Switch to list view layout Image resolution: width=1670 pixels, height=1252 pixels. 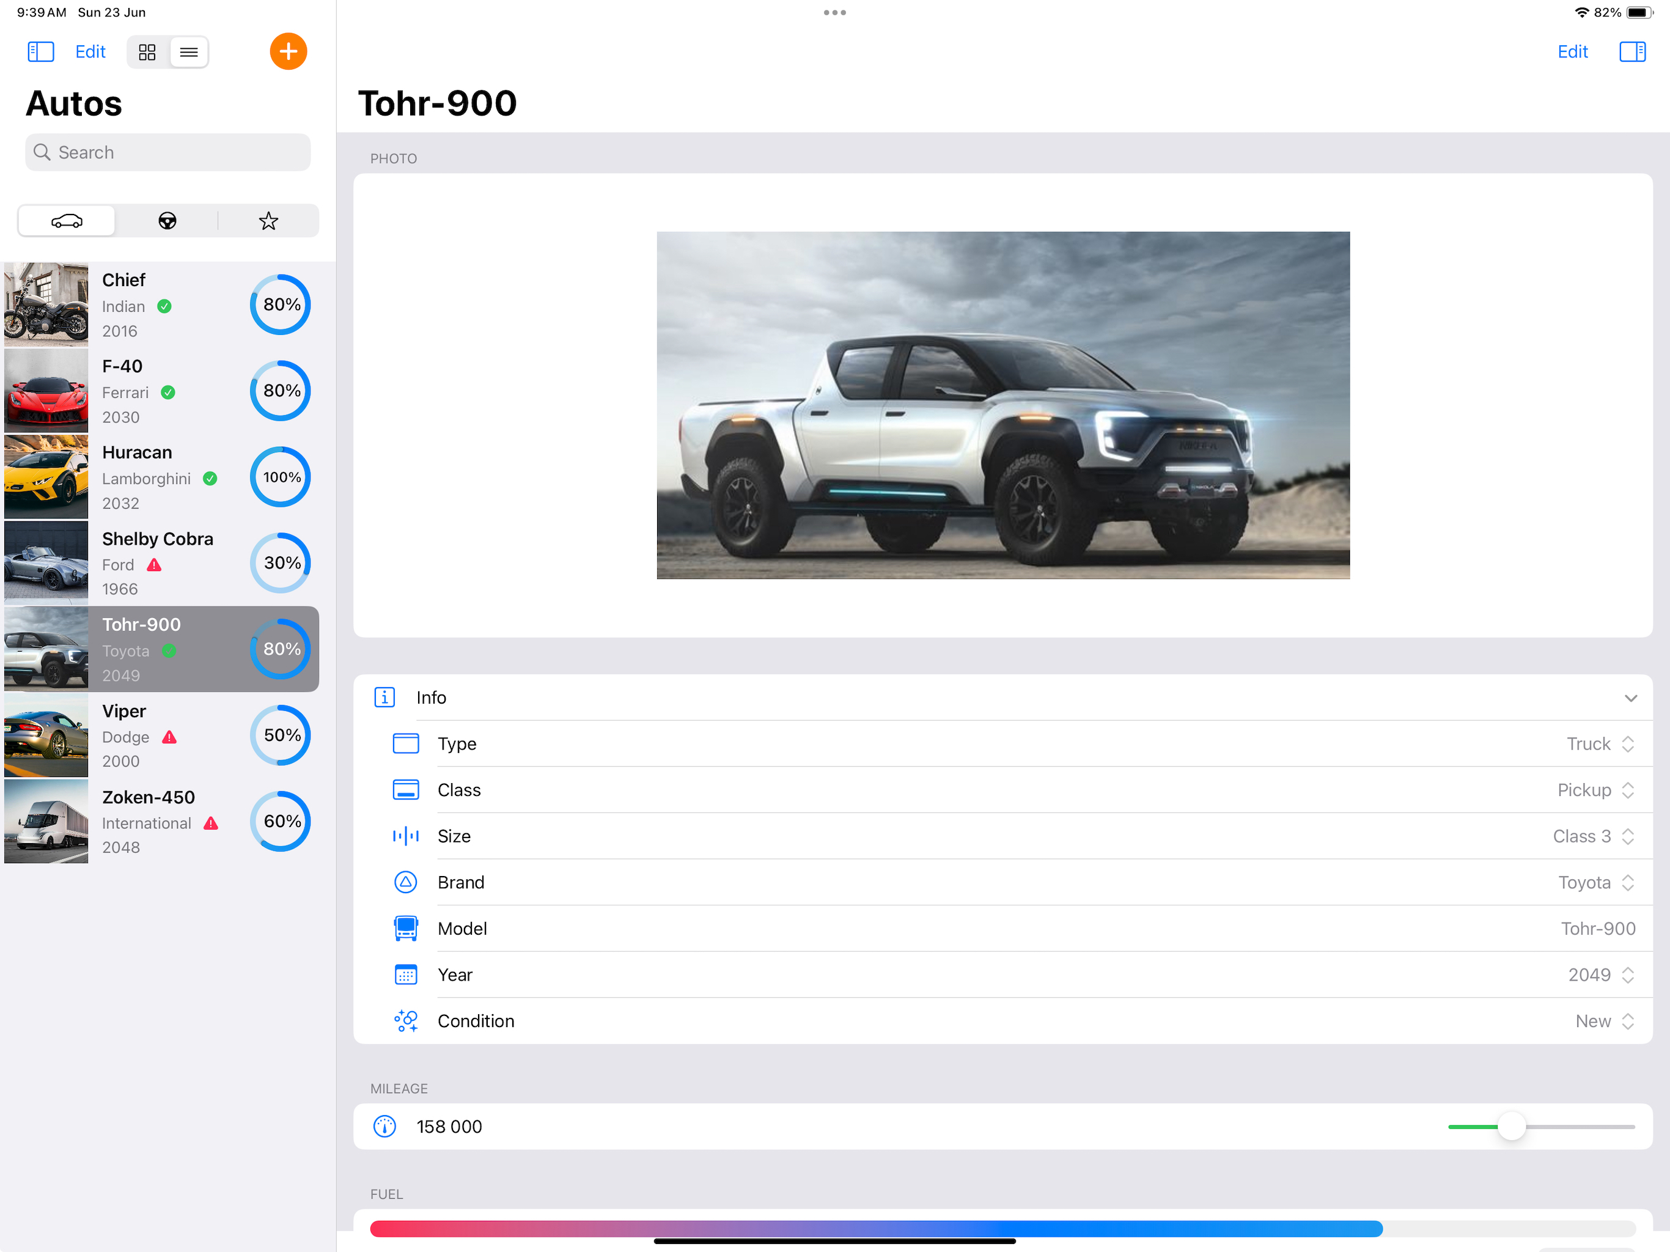pos(189,52)
